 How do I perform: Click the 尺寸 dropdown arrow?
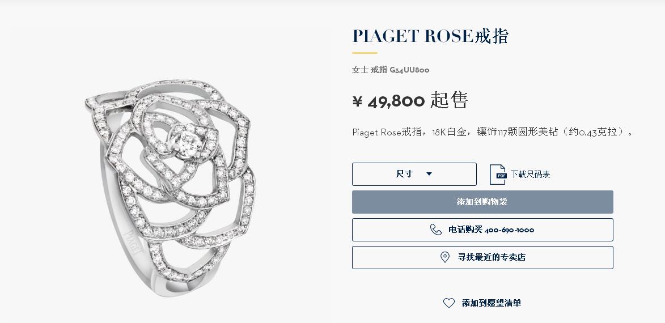click(429, 174)
